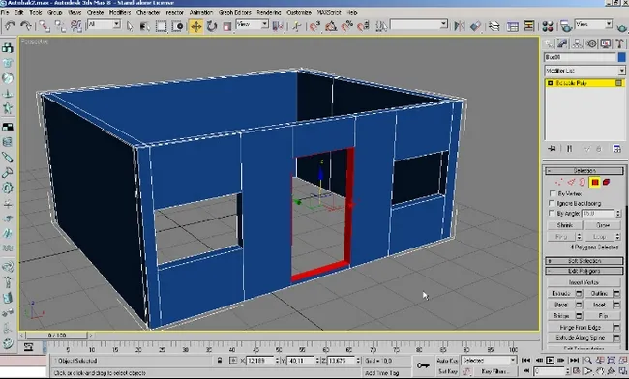Select Border sub-object level icon
Image resolution: width=629 pixels, height=379 pixels.
582,183
